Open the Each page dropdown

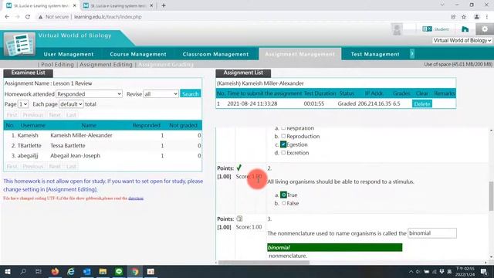71,104
